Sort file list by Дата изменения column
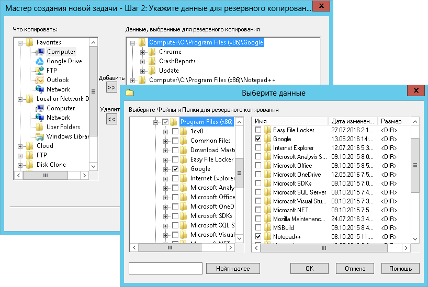 click(x=353, y=121)
